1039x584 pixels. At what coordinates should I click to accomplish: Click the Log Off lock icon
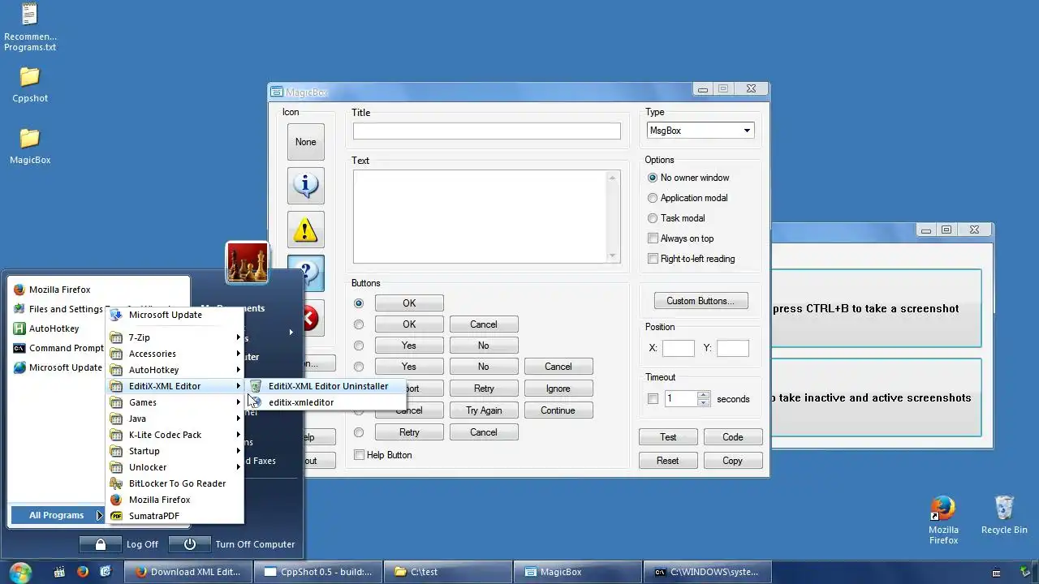(100, 544)
